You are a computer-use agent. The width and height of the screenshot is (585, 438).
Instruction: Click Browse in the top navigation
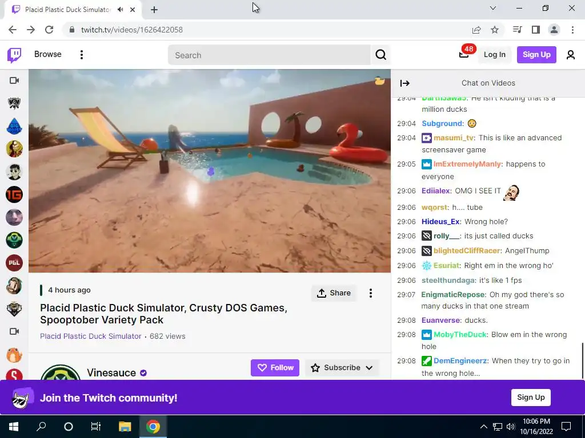[x=48, y=54]
